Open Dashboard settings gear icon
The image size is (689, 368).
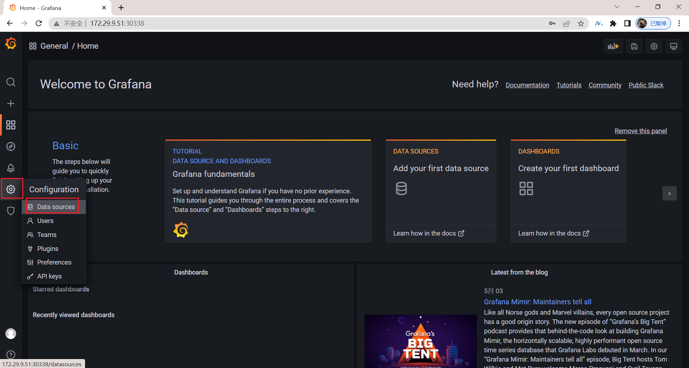[654, 46]
